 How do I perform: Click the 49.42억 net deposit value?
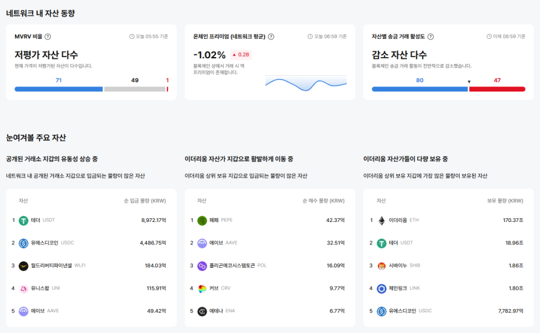pyautogui.click(x=156, y=311)
